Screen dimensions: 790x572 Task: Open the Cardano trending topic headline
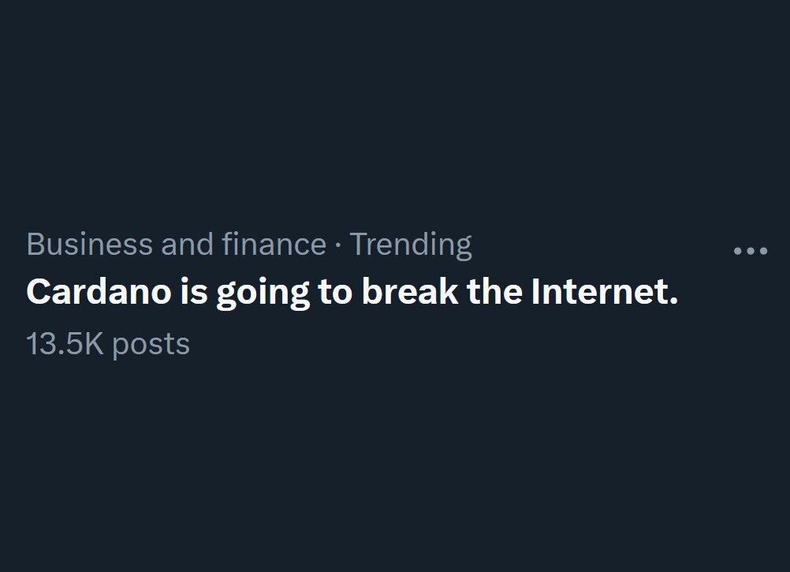pos(352,292)
